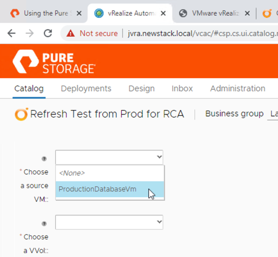Click the Not secure warning icon
Viewport: 278px width, 257px height.
click(71, 33)
